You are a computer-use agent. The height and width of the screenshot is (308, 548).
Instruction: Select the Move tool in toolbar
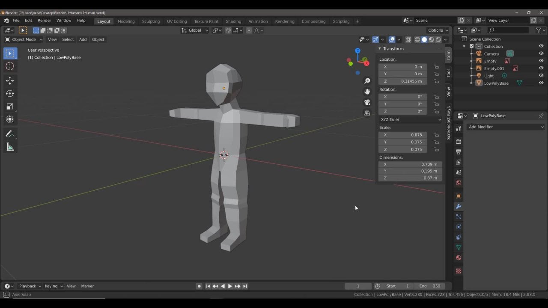[x=10, y=81]
